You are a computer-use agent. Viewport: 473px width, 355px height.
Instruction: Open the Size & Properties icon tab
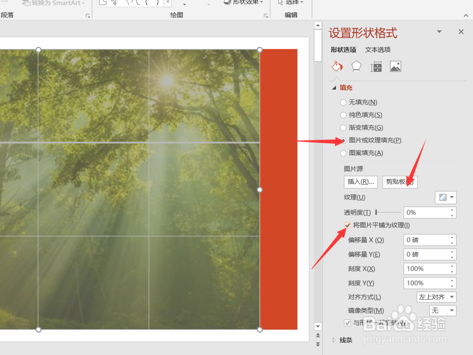pos(376,66)
